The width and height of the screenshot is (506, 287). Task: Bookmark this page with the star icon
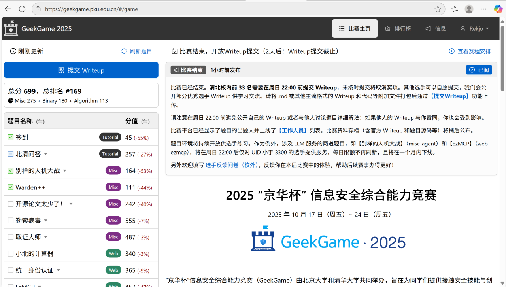[438, 9]
